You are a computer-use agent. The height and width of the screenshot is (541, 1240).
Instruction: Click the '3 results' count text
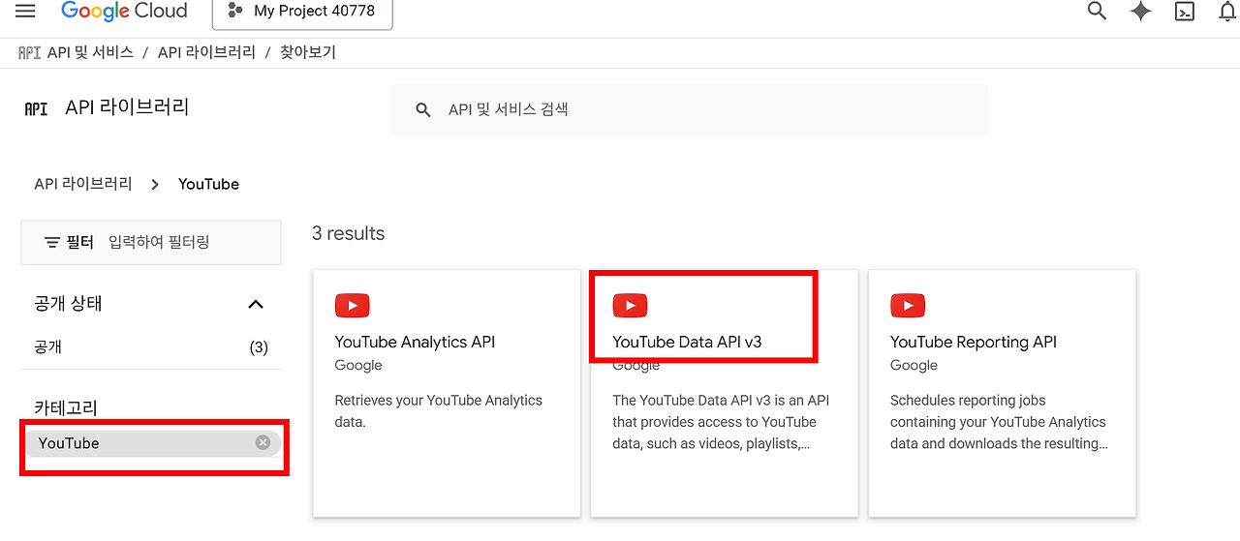(x=348, y=233)
